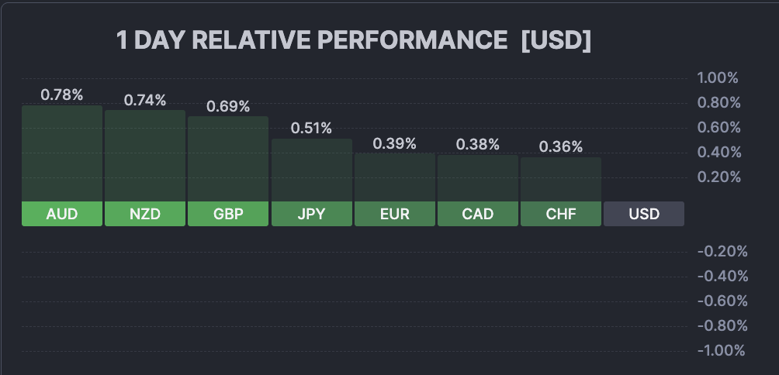This screenshot has height=375, width=779.
Task: Click the 1 Day Relative Performance title
Action: point(353,41)
